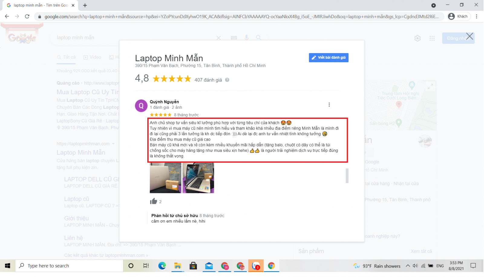Click the active Chrome icon on the taskbar
Screen dimensions: 484x277
click(x=271, y=266)
